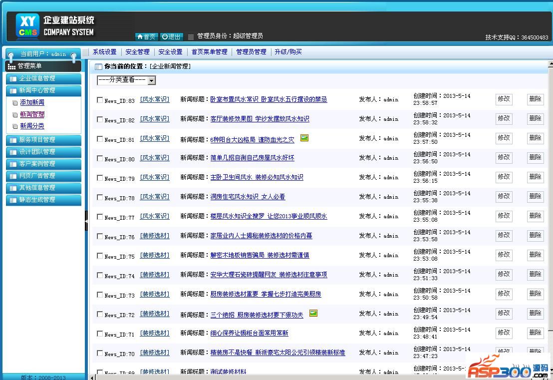The width and height of the screenshot is (553, 380).
Task: Click 修改 button for News_ID:80
Action: click(x=504, y=157)
